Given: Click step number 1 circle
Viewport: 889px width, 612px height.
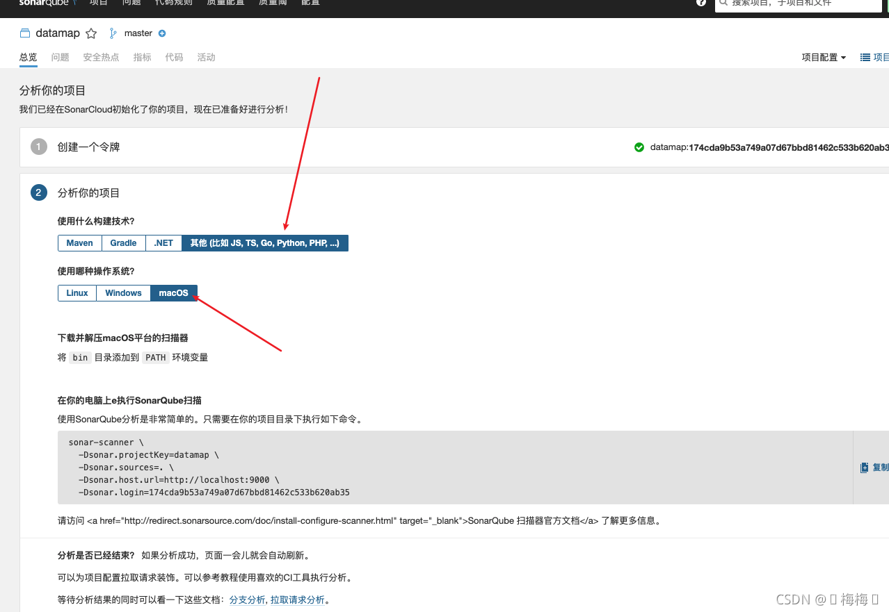Looking at the screenshot, I should point(39,147).
